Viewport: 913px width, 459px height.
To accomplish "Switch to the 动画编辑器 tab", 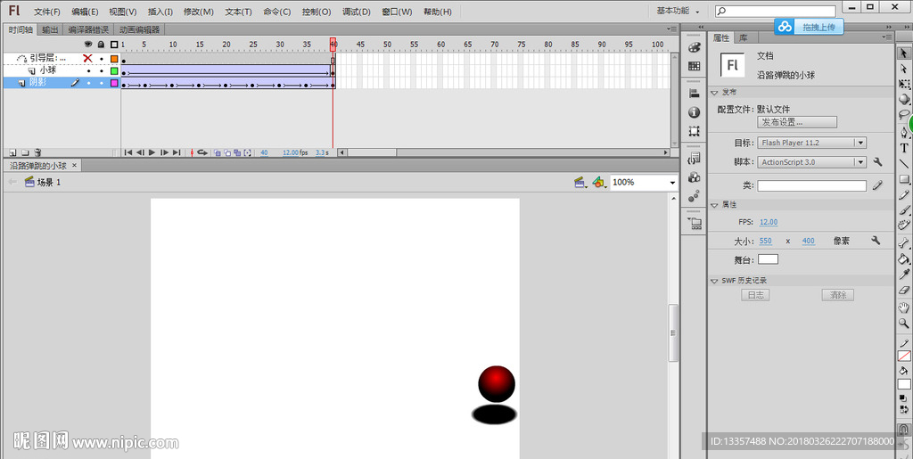I will click(x=138, y=29).
